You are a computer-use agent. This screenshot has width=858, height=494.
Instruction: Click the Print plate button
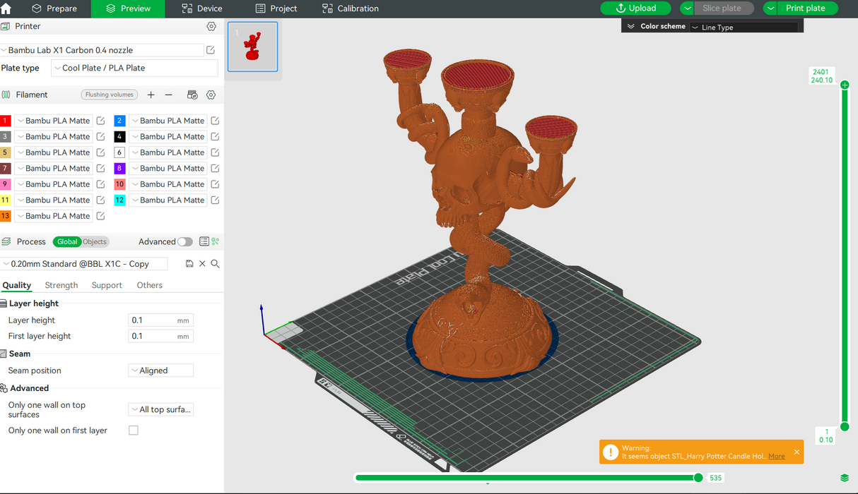coord(805,8)
